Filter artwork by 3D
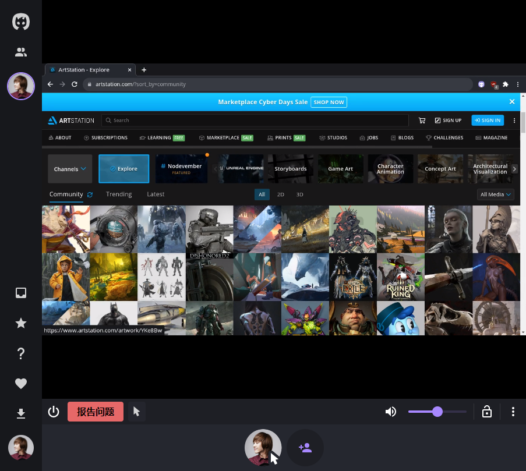The width and height of the screenshot is (526, 471). tap(299, 194)
